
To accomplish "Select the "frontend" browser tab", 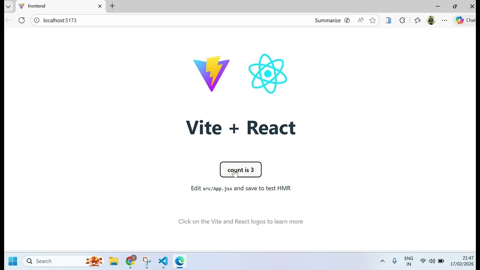I will pos(60,6).
